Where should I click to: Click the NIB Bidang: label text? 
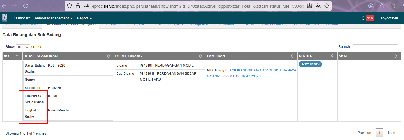point(216,70)
